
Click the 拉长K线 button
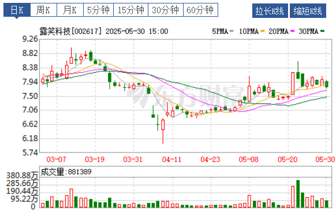[270, 10]
